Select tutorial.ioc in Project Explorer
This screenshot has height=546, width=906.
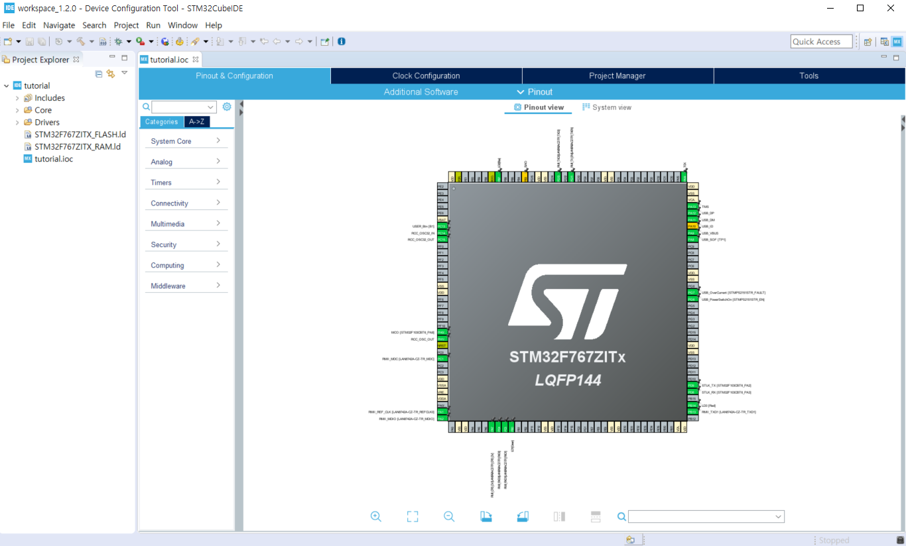pos(54,159)
